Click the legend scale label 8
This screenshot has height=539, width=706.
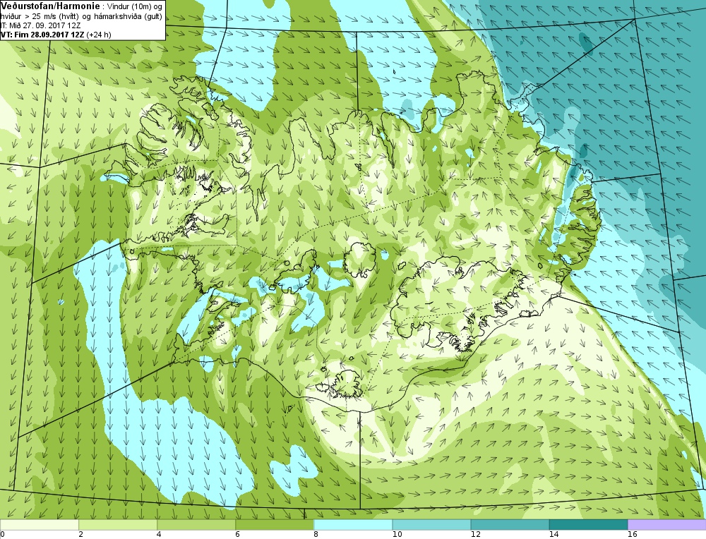point(316,535)
